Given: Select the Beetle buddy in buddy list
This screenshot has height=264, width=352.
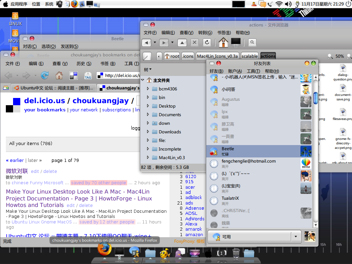Looking at the screenshot, I should (259, 151).
